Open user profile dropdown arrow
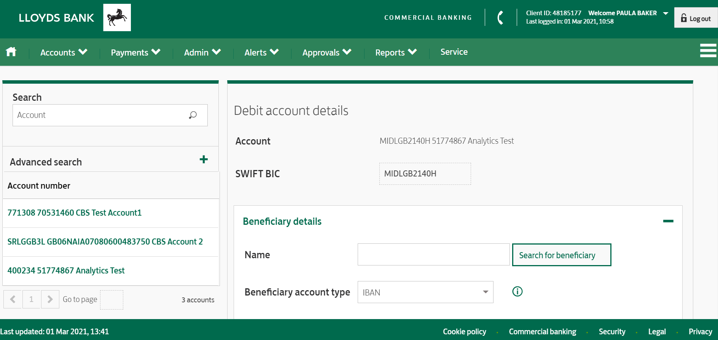This screenshot has width=718, height=340. 665,13
